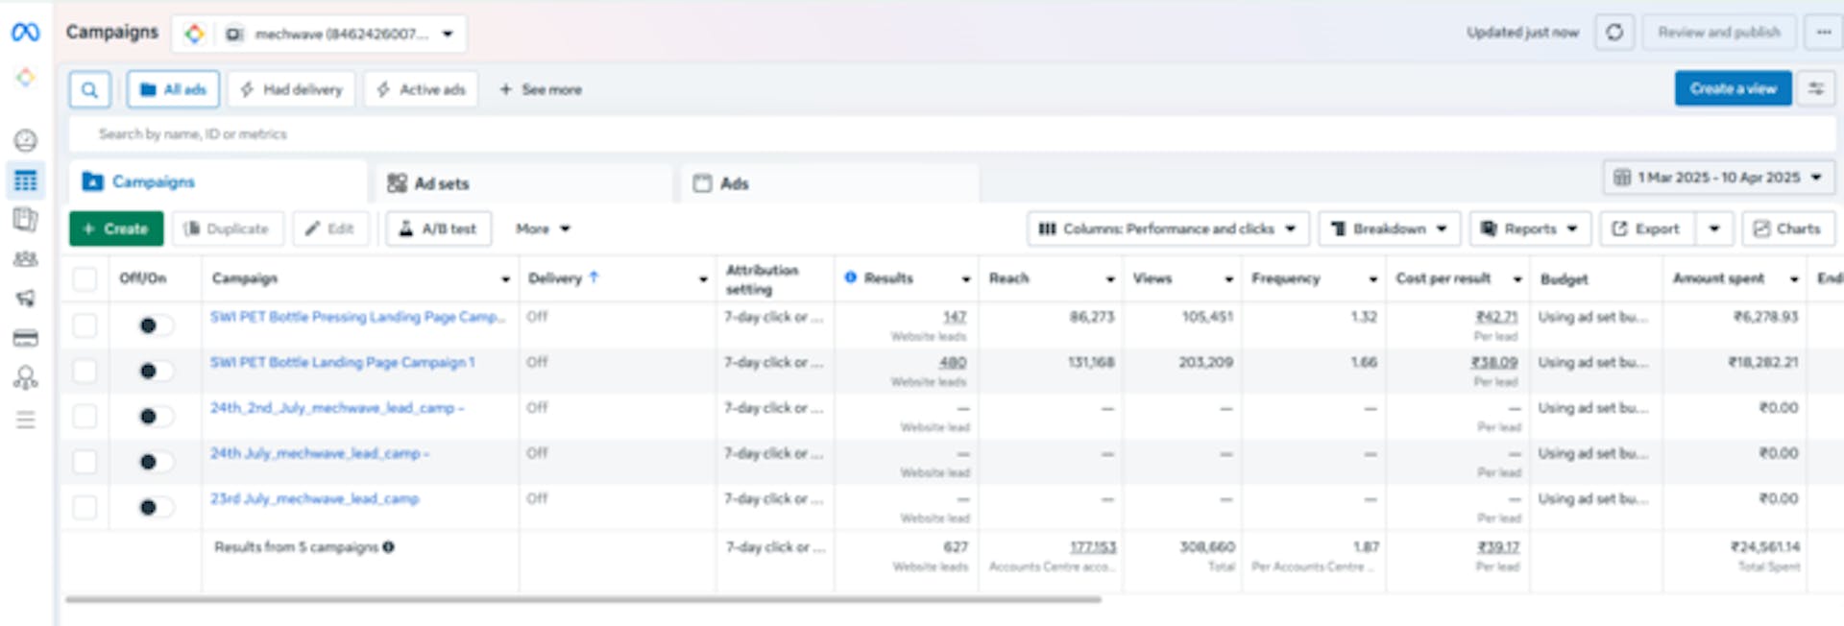Click the green Create button

pyautogui.click(x=116, y=229)
